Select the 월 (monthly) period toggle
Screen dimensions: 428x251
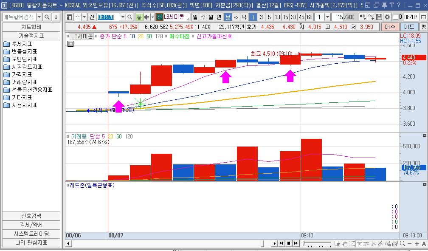pyautogui.click(x=211, y=17)
